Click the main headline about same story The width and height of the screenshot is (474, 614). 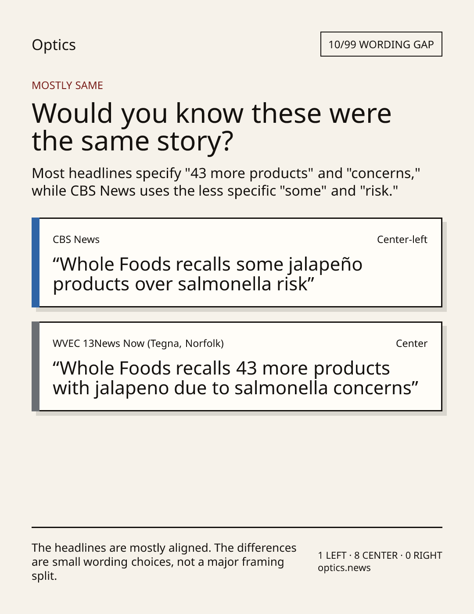[212, 127]
